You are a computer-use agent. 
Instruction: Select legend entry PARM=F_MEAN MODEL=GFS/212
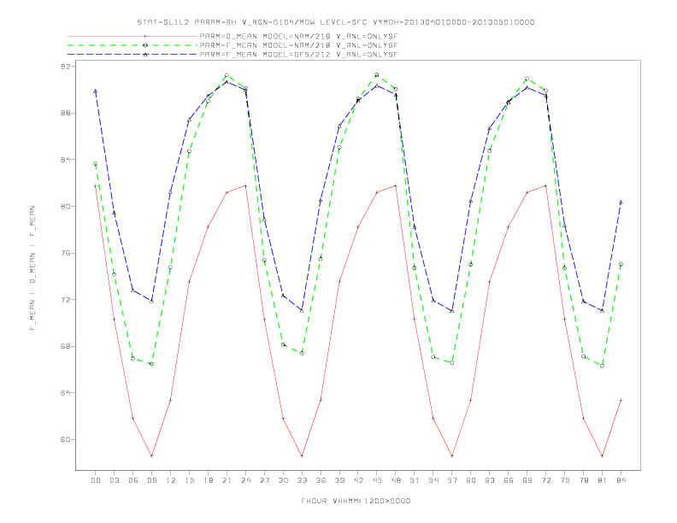click(x=298, y=55)
